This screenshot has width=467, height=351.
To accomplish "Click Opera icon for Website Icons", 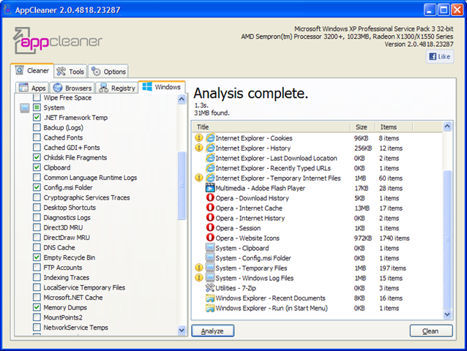I will (x=210, y=238).
